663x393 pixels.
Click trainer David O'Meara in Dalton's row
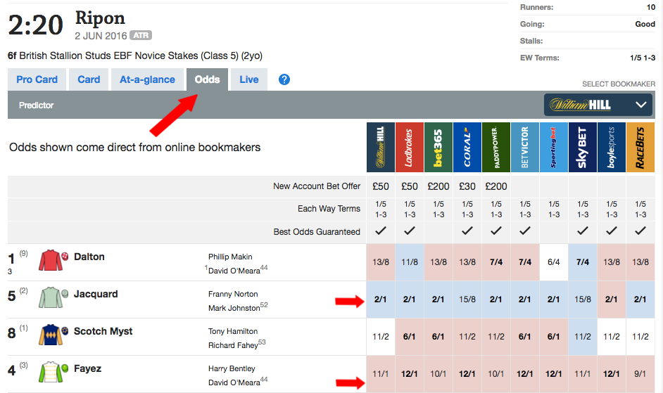click(x=234, y=271)
